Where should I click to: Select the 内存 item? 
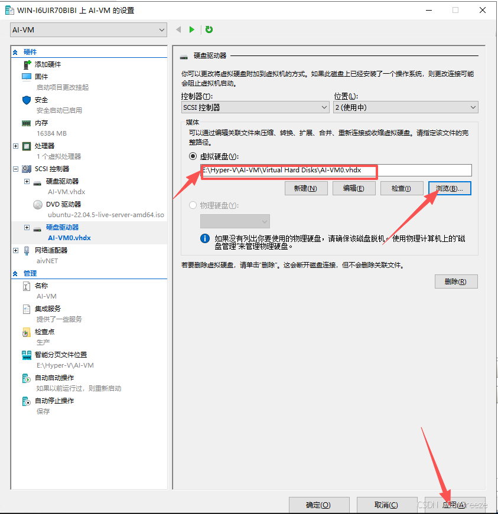coord(41,123)
